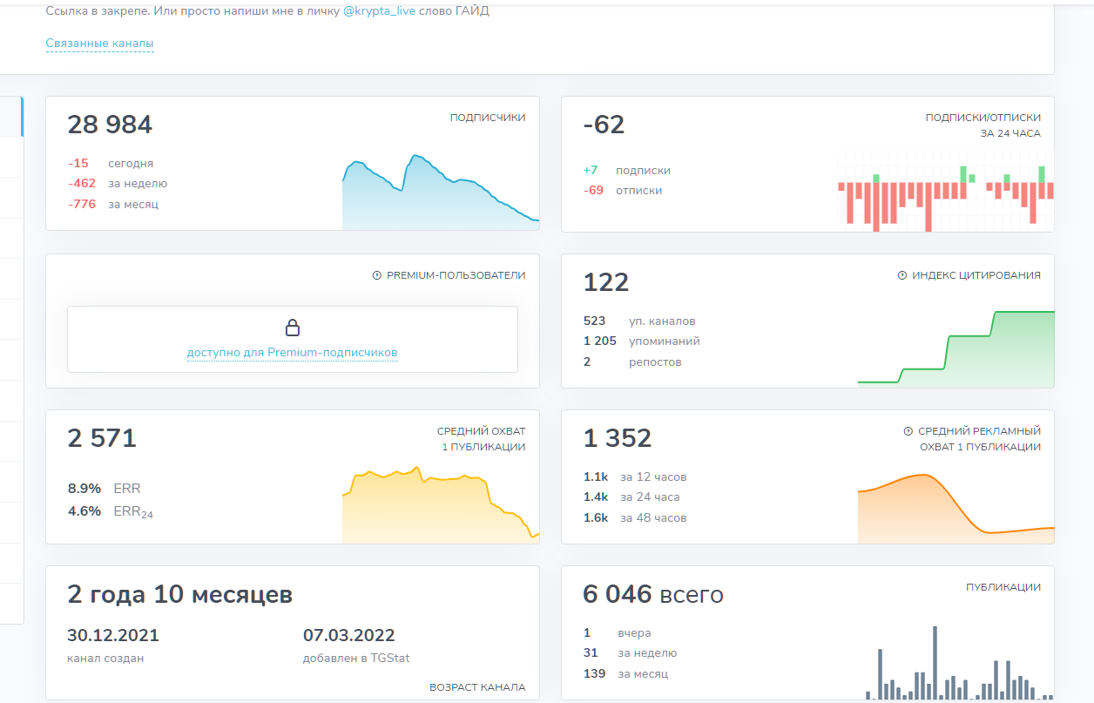
Task: Select the 6 046 всего publications total
Action: click(653, 595)
